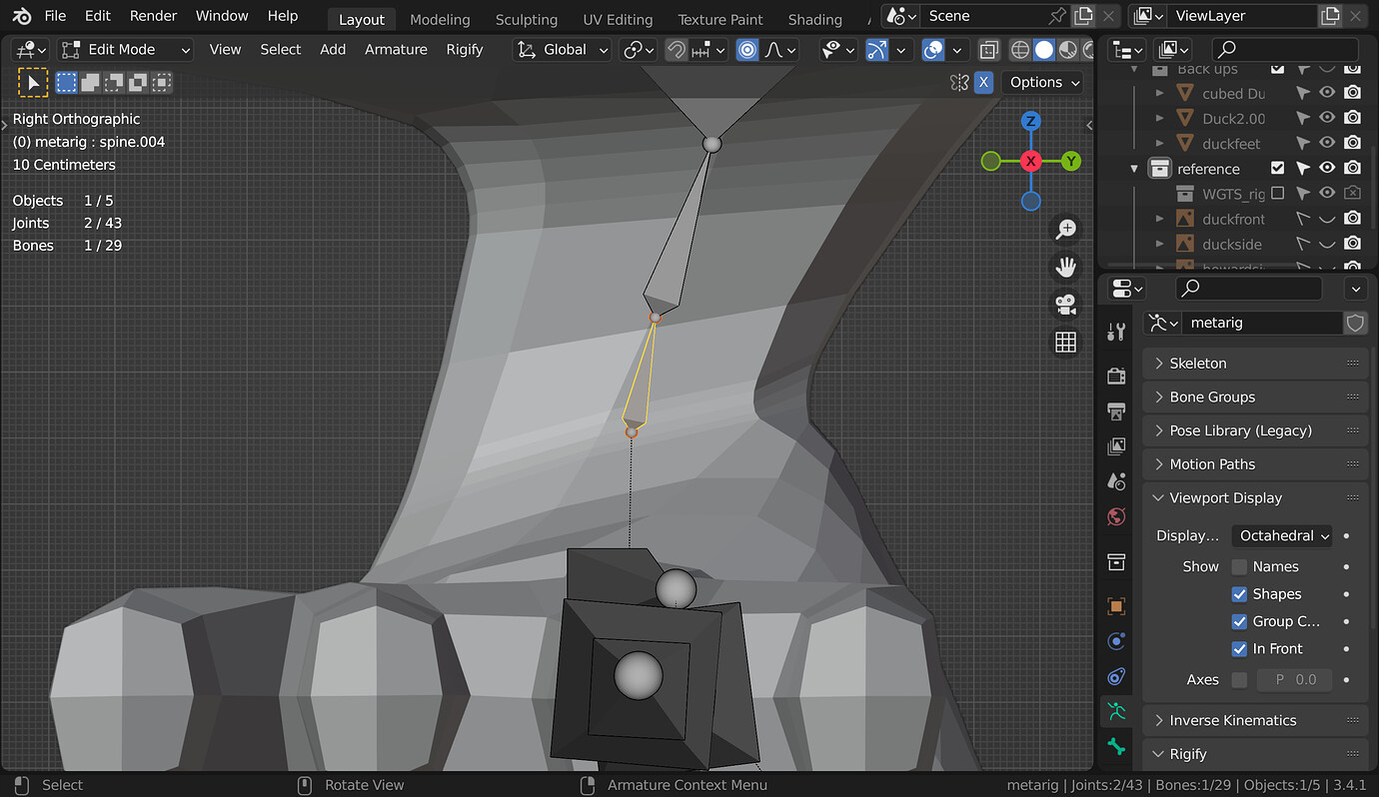Open the Armature menu
This screenshot has width=1379, height=797.
coord(396,50)
